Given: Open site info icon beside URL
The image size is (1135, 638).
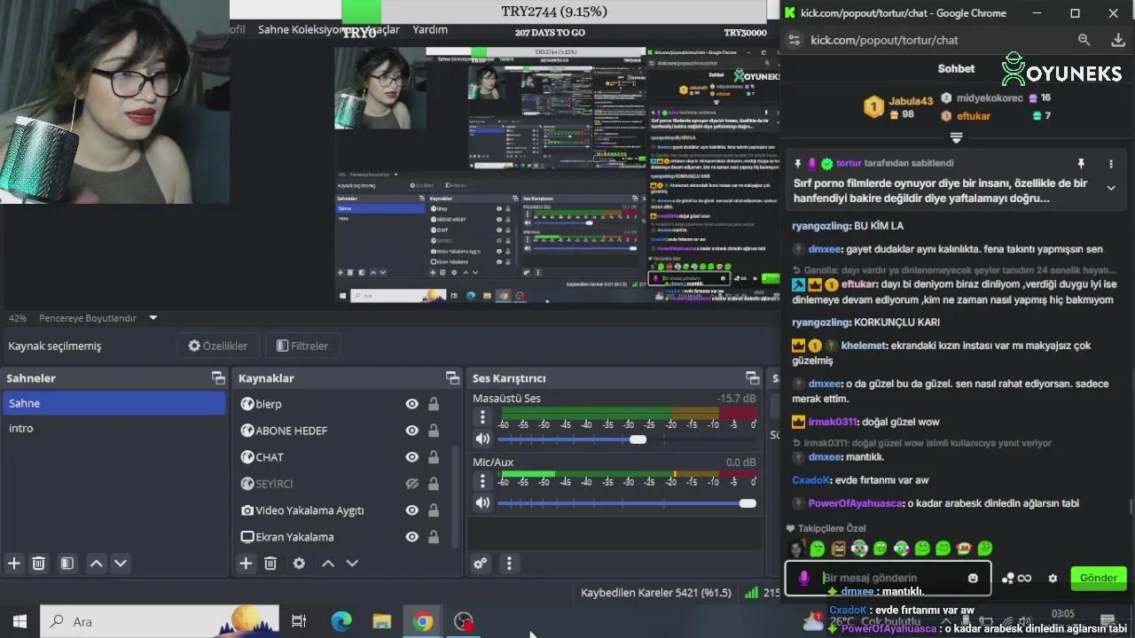Looking at the screenshot, I should pos(794,40).
